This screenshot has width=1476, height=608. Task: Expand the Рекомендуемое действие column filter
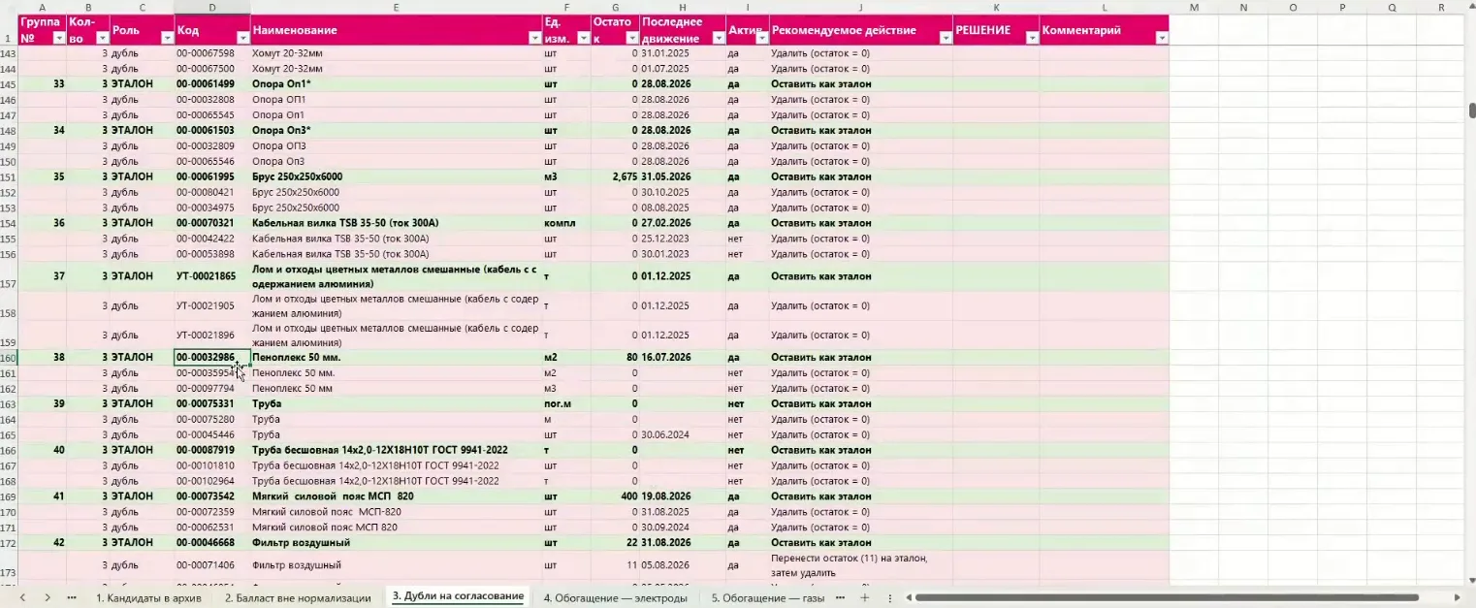[x=946, y=38]
